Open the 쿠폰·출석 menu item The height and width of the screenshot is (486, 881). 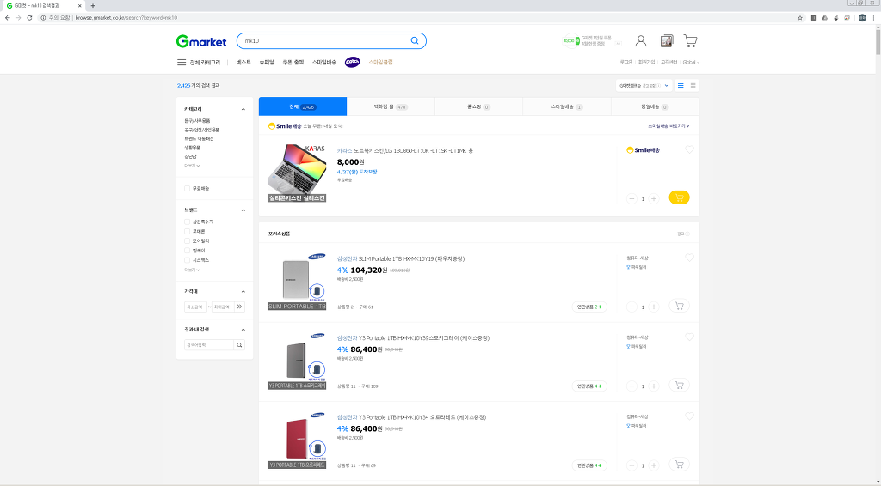click(293, 62)
